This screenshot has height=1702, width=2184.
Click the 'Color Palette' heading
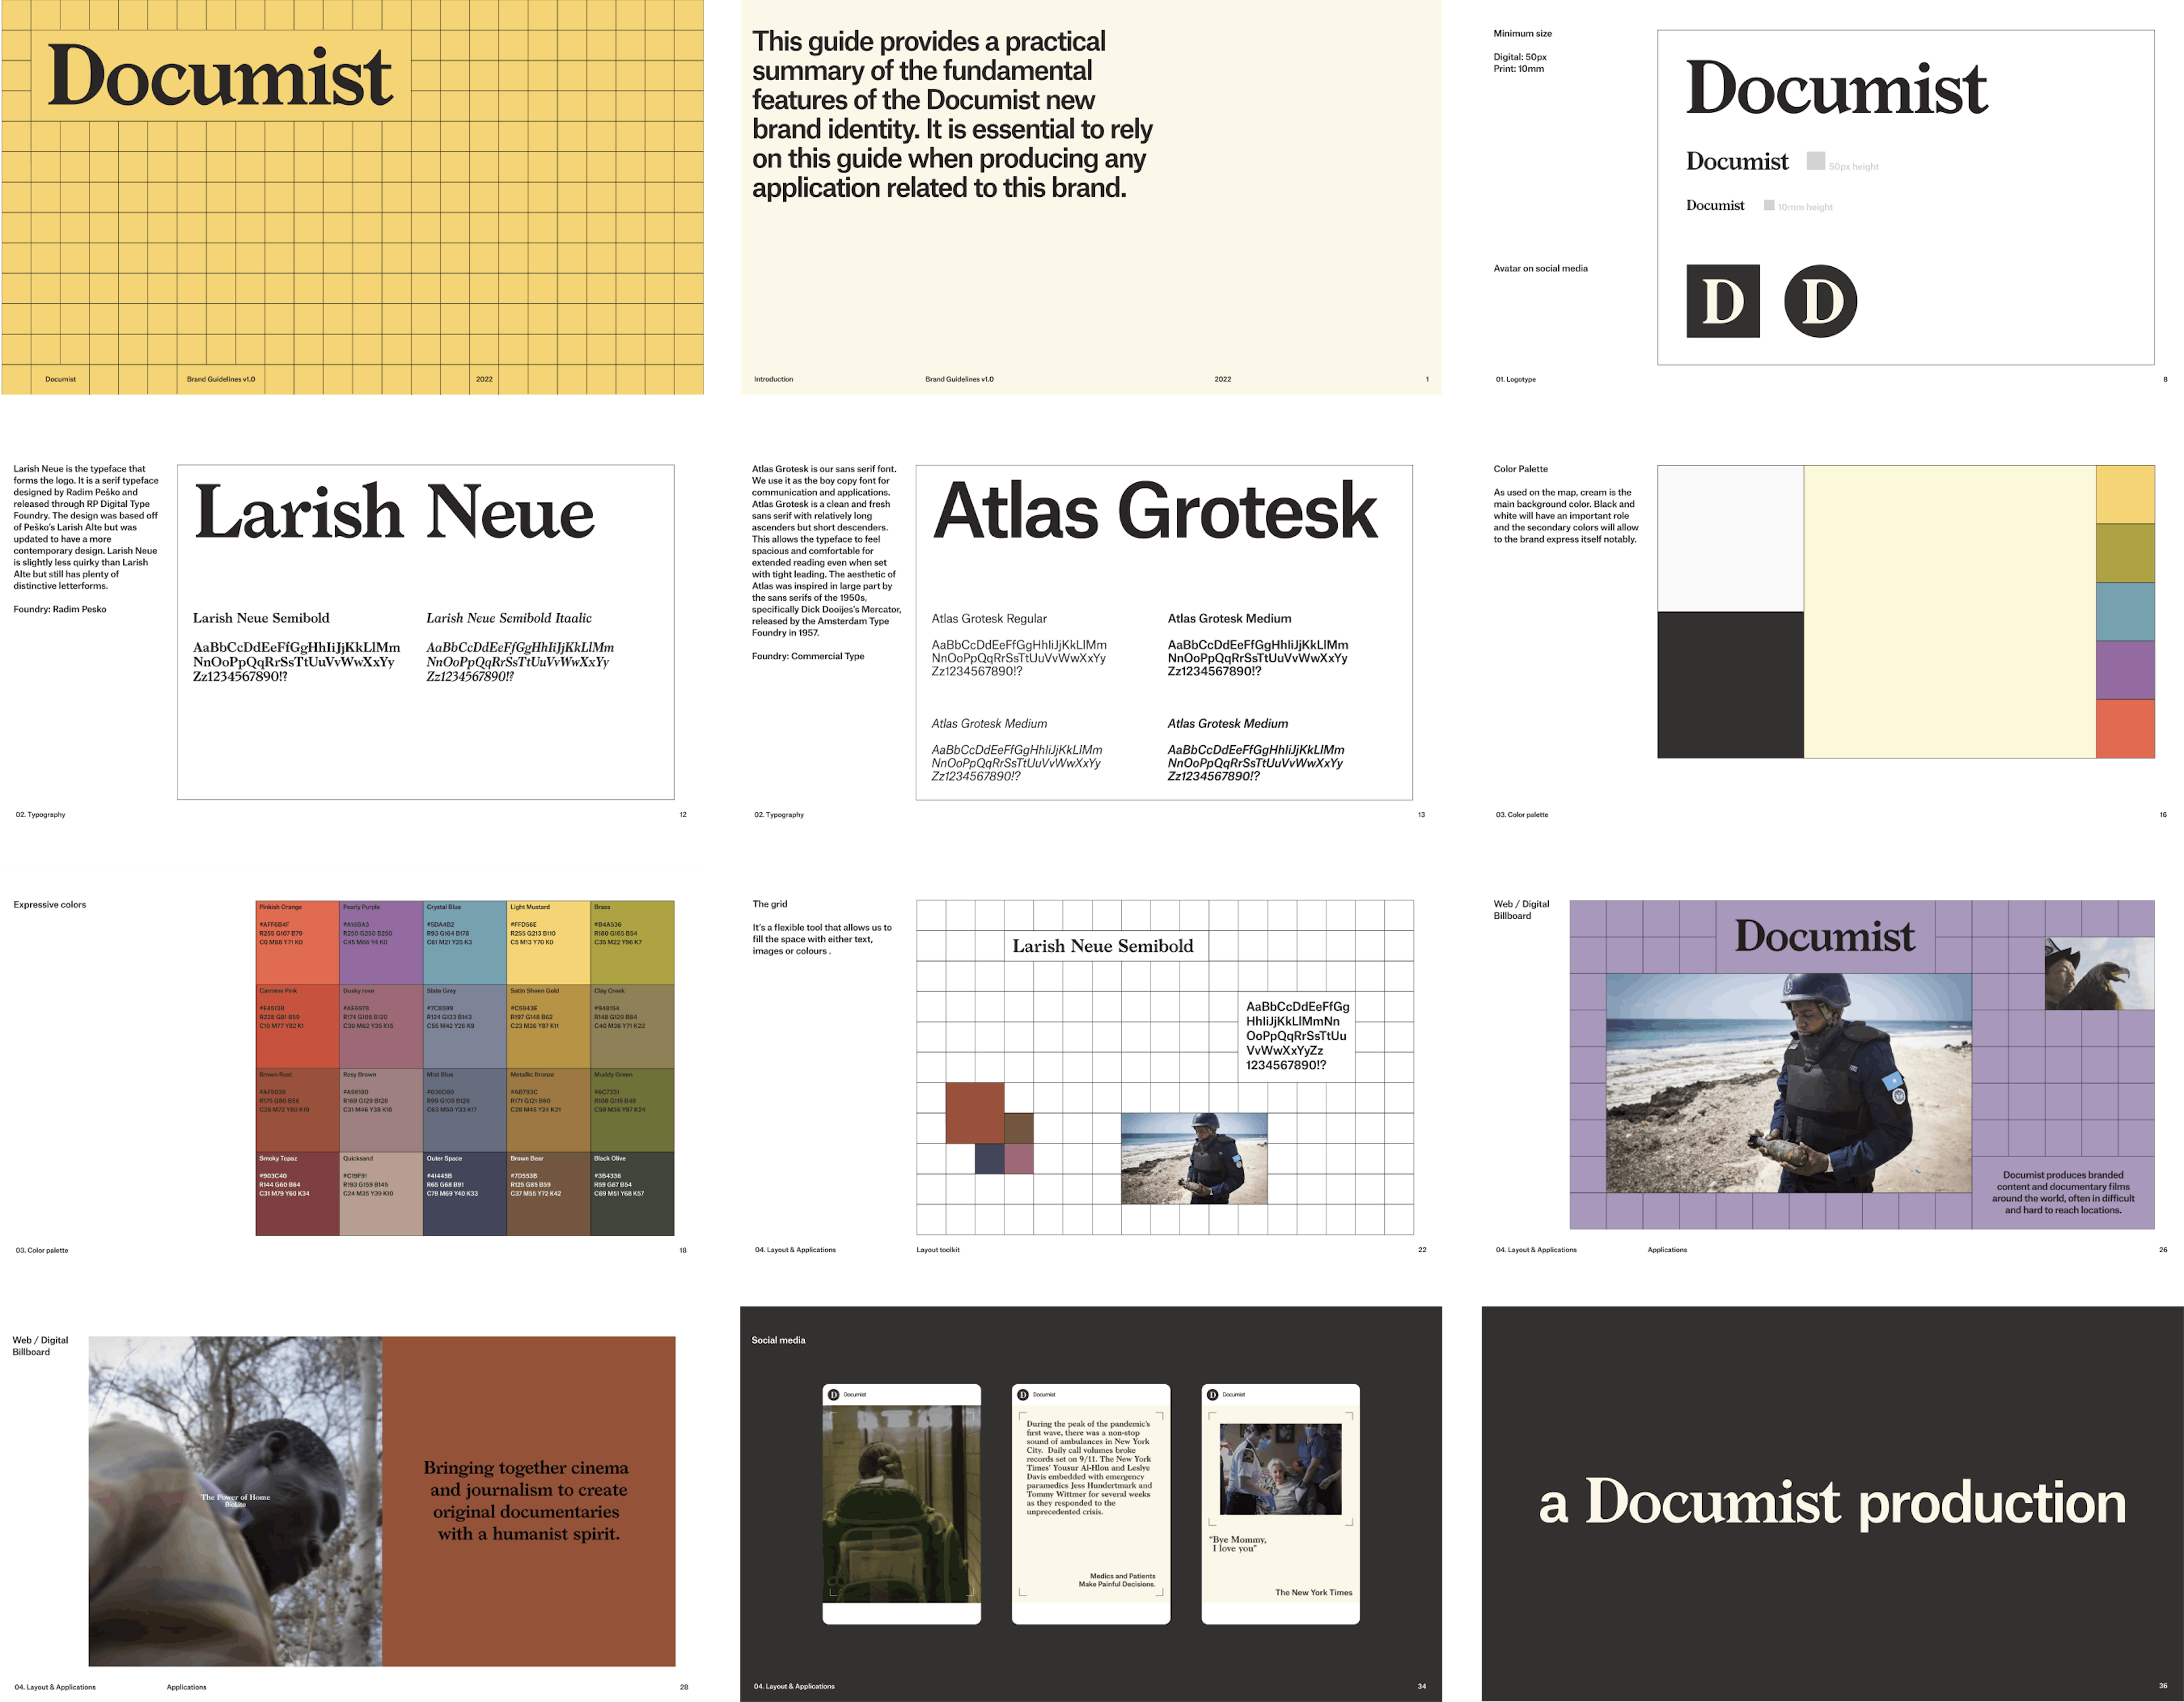pyautogui.click(x=1520, y=468)
